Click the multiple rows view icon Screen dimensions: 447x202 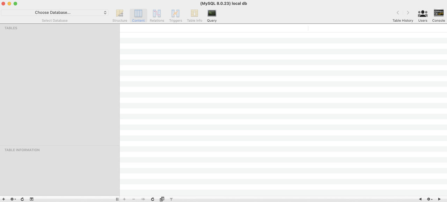[x=162, y=199]
